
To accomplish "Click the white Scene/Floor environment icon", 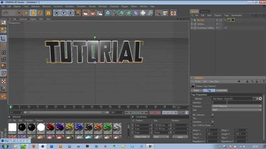I will click(x=143, y=13).
